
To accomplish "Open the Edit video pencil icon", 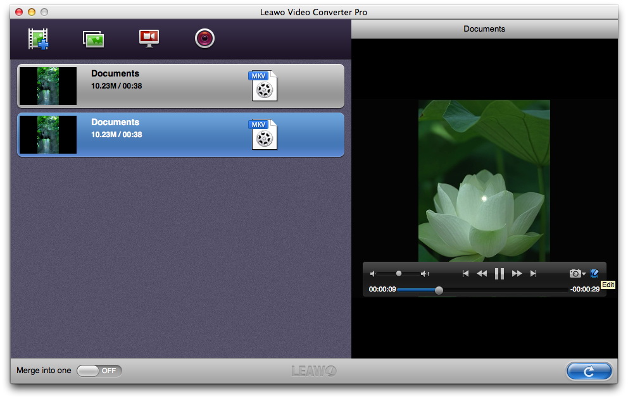I will pos(594,273).
